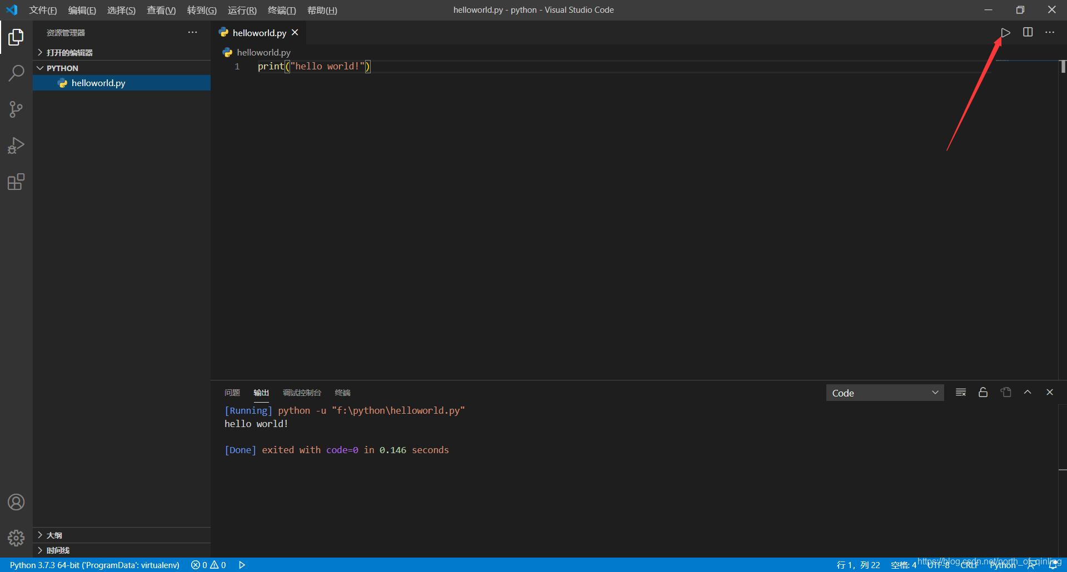The width and height of the screenshot is (1067, 572).
Task: Open the 选择(S) menu
Action: [121, 10]
